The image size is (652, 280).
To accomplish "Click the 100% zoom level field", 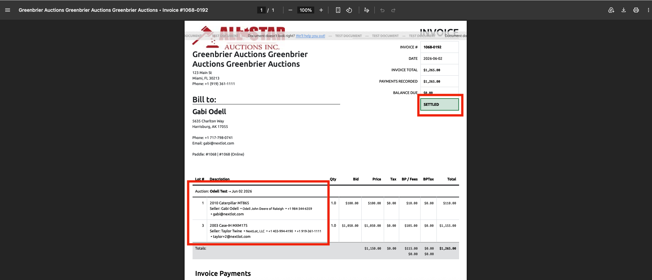I will [x=306, y=10].
